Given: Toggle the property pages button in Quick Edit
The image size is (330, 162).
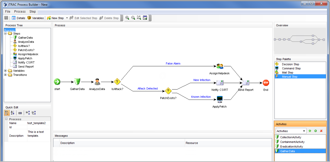Looking at the screenshot, I should (x=20, y=113).
